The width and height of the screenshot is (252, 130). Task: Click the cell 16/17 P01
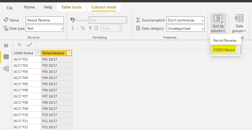[x=26, y=59]
